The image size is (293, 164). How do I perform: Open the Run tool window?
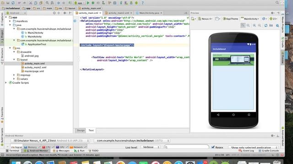(79, 151)
